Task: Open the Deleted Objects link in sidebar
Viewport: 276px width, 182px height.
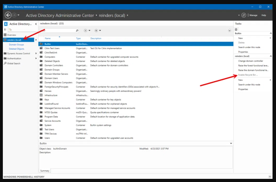Action: point(16,49)
